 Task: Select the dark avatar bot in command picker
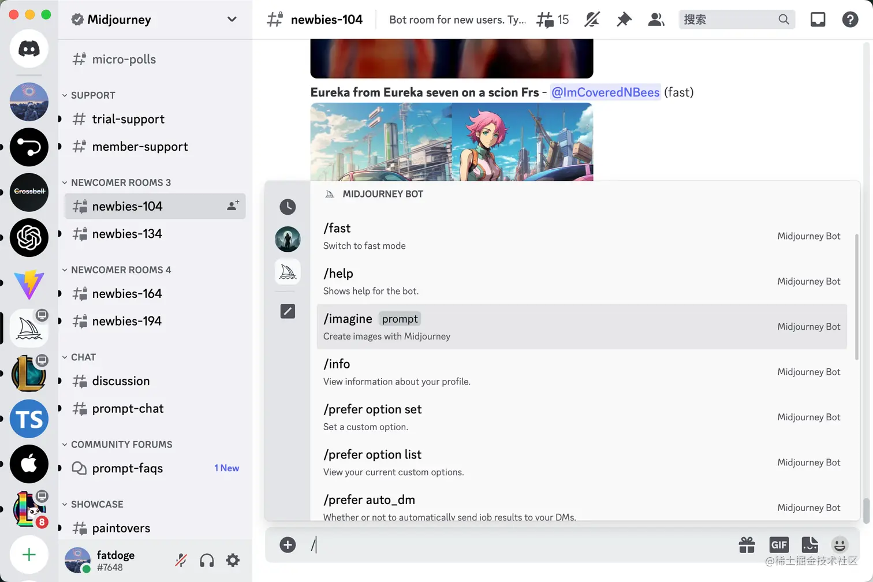[x=288, y=239]
